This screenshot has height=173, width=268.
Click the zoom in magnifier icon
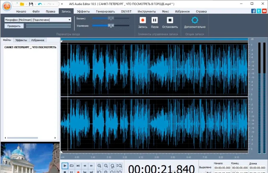coord(99,166)
